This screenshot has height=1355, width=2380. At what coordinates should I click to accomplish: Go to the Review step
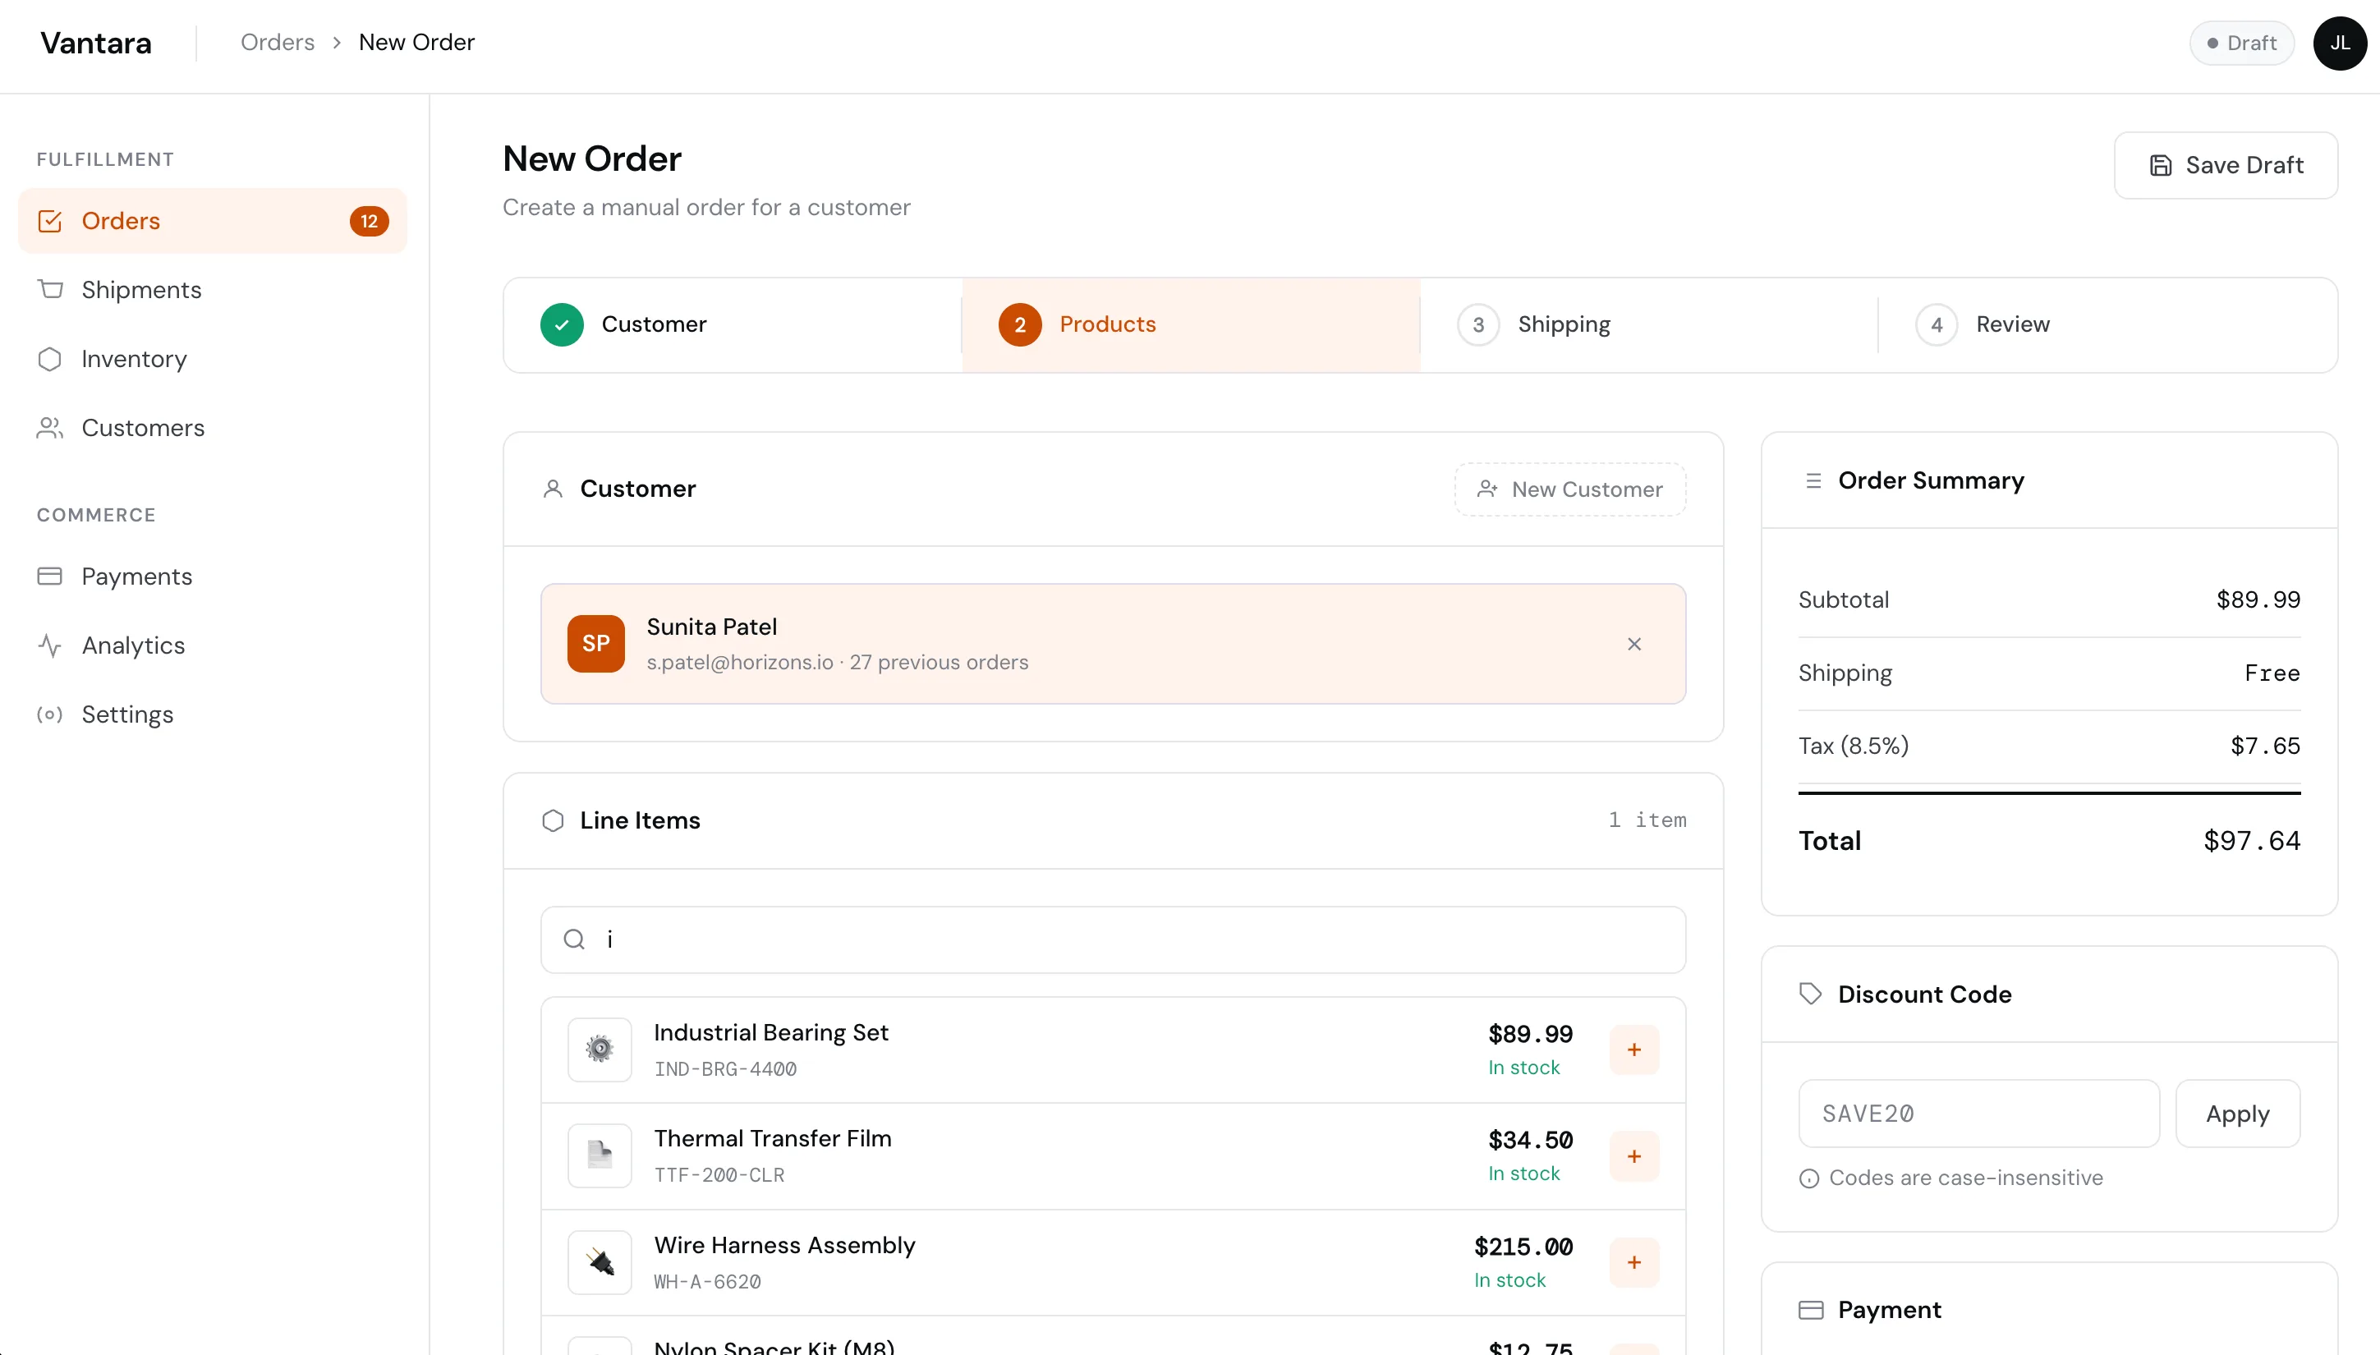coord(2107,325)
